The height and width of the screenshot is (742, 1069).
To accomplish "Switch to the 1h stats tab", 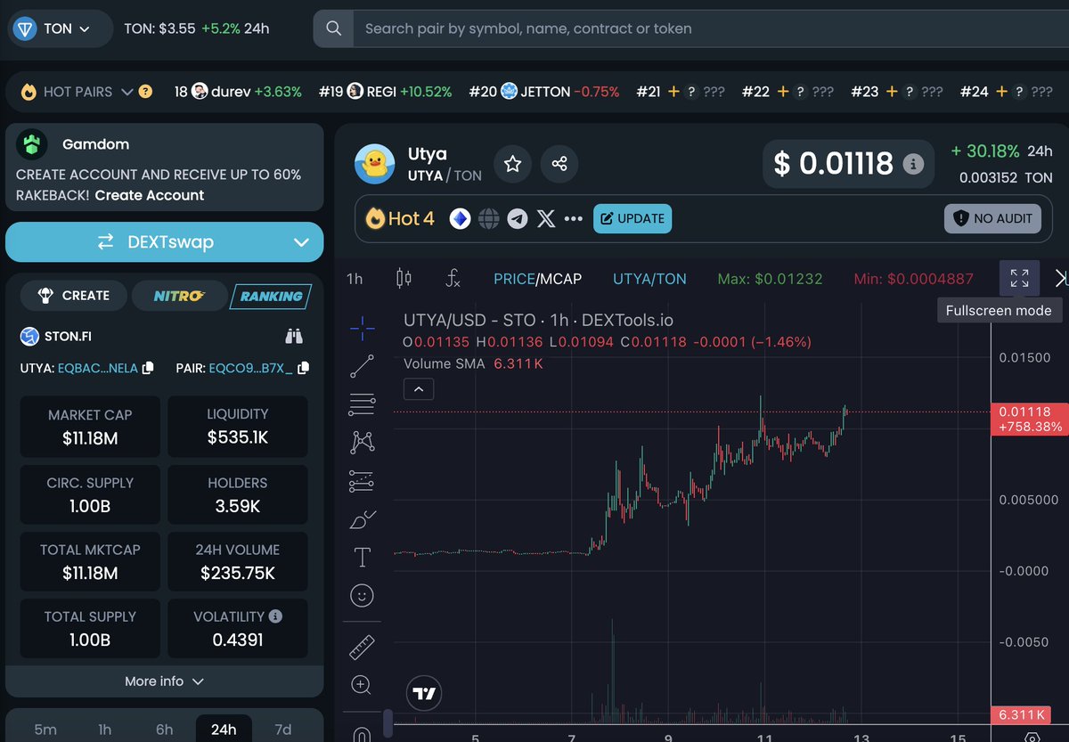I will click(105, 730).
